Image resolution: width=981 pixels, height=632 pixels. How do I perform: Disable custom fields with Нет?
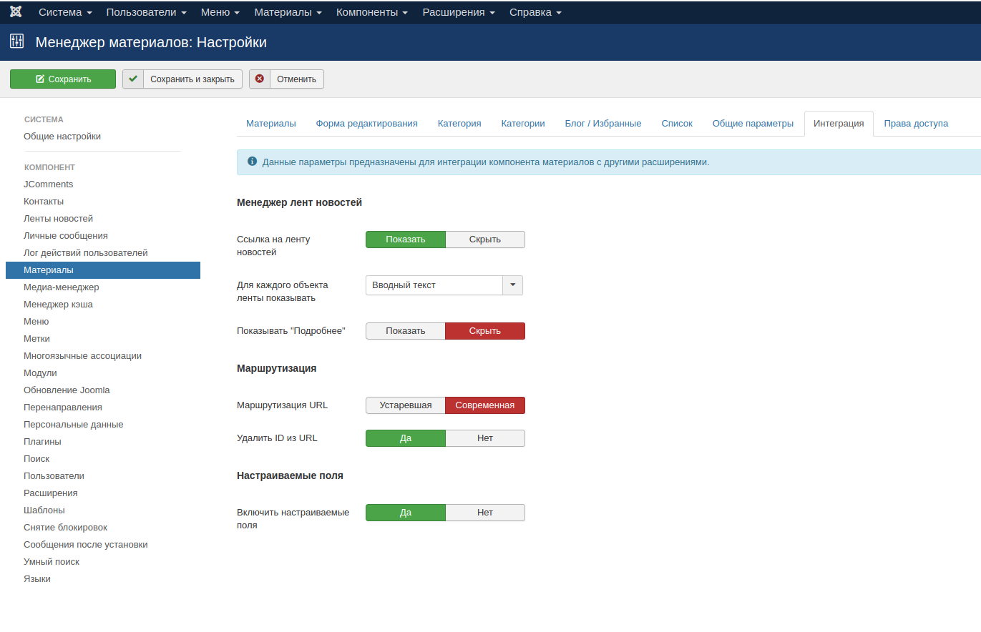484,513
